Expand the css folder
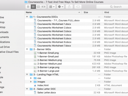The height and width of the screenshot is (96, 128). click(x=31, y=78)
